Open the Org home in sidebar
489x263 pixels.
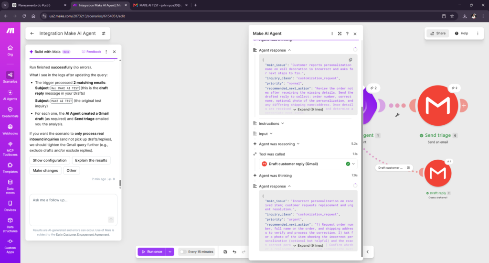coord(10,50)
